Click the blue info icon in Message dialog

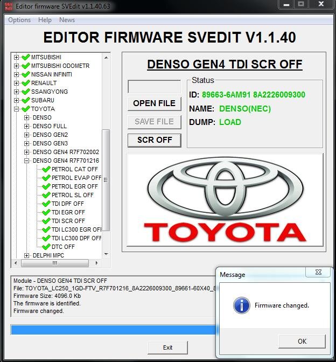(241, 305)
